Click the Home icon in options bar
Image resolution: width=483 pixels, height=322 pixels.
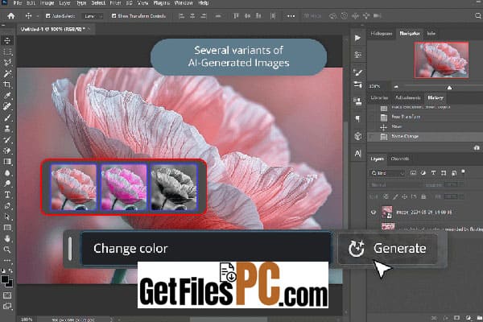(11, 16)
